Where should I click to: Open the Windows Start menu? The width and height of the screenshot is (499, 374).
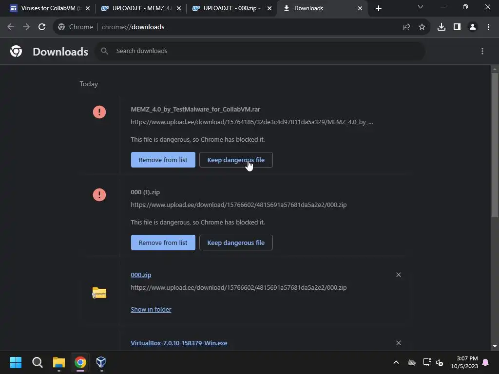tap(16, 362)
